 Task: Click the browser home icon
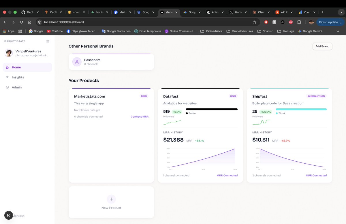(x=30, y=22)
